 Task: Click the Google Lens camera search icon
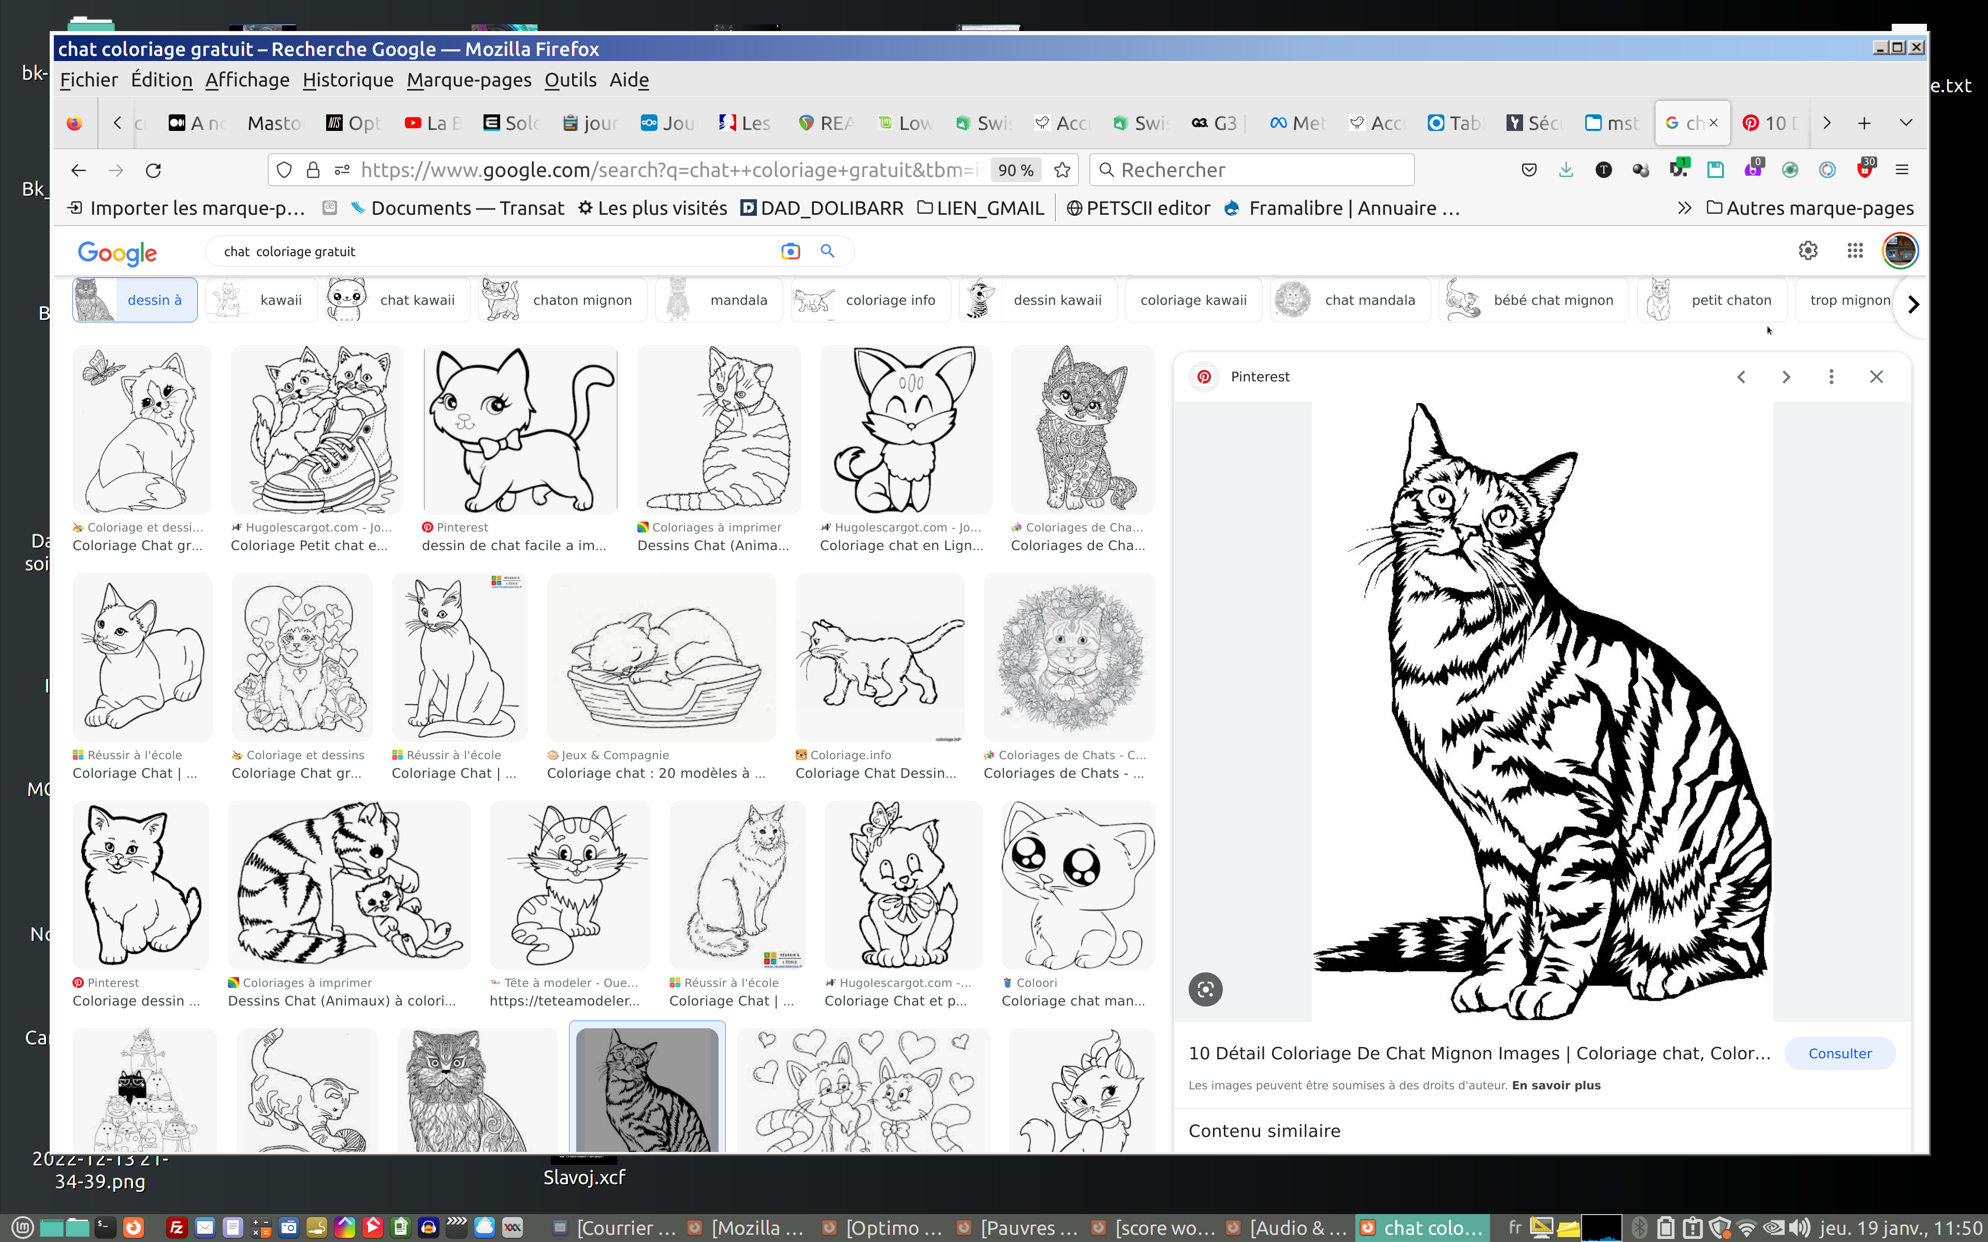790,252
